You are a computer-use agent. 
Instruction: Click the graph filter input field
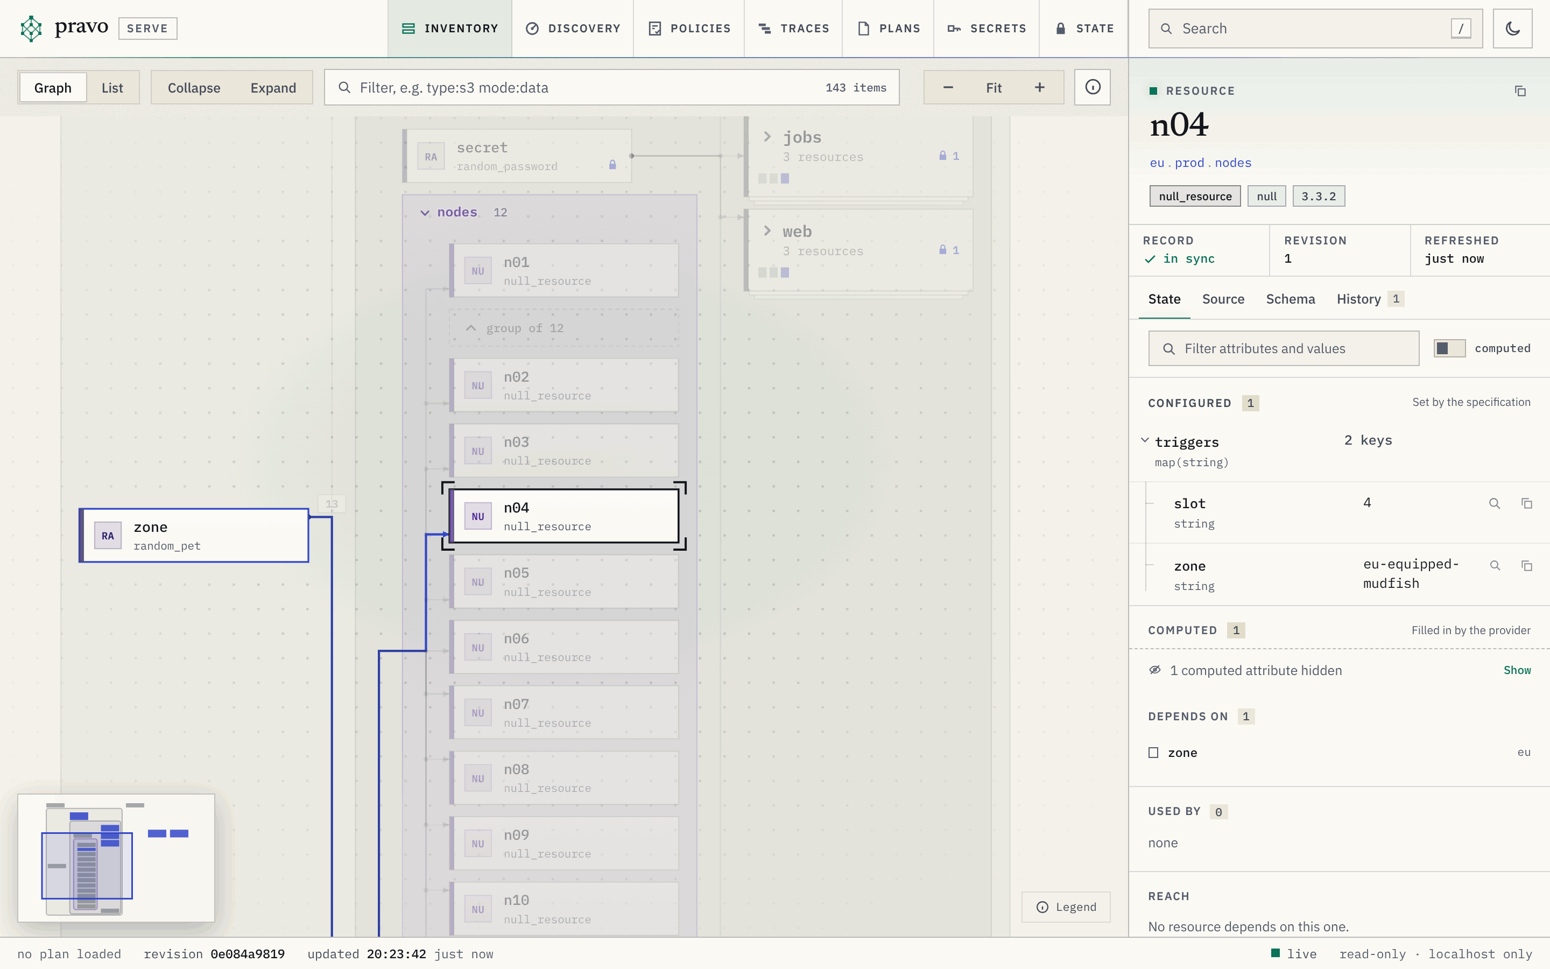[x=612, y=87]
